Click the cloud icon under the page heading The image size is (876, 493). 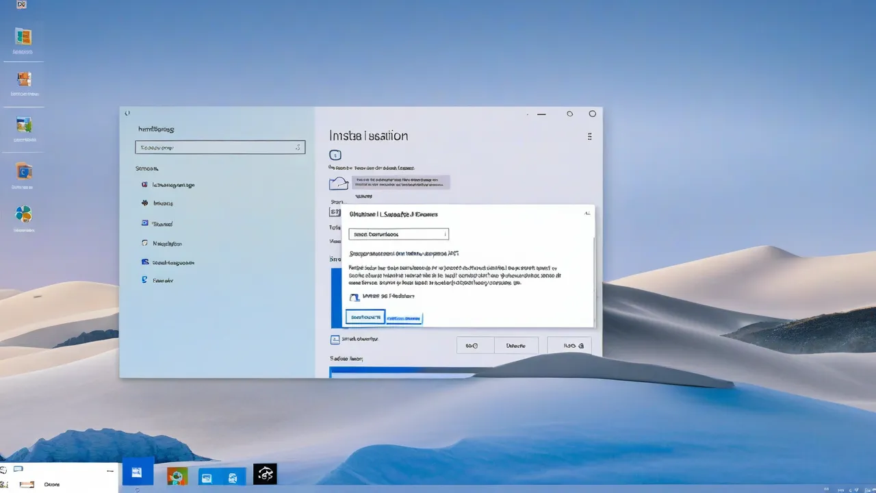click(x=339, y=183)
